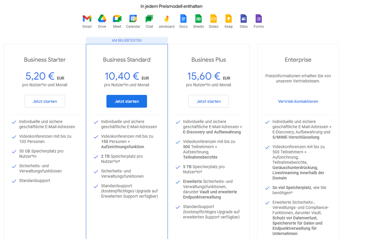
Task: Click Enterprise 'Geräuschunterdrückung, Livestreaming' feature text
Action: point(298,173)
